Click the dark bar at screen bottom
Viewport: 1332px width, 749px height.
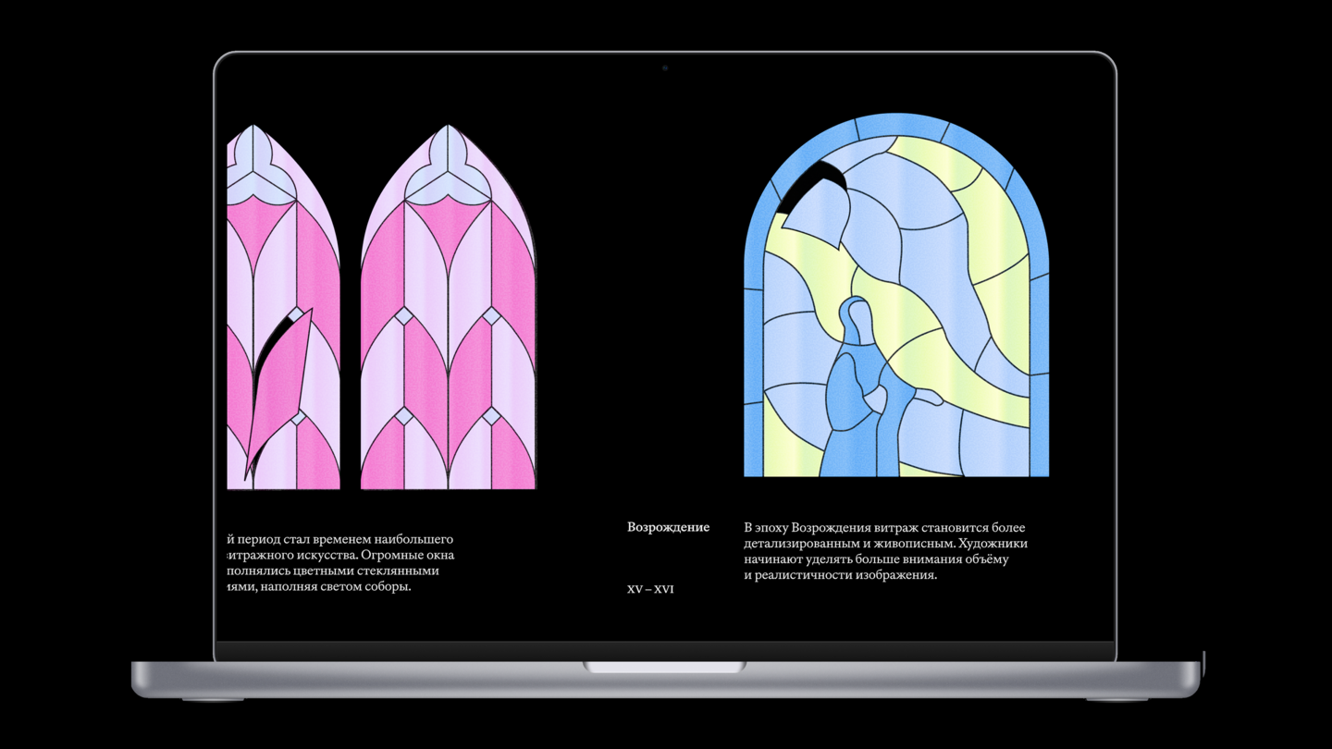(665, 651)
